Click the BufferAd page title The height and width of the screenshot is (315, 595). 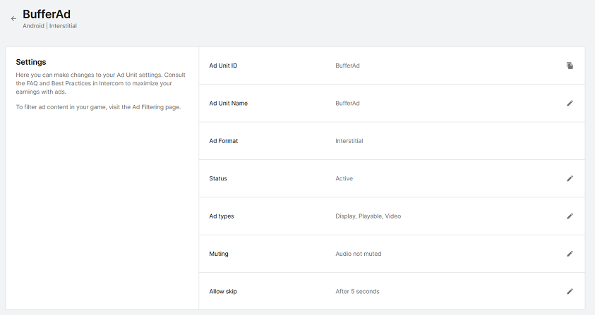tap(47, 13)
